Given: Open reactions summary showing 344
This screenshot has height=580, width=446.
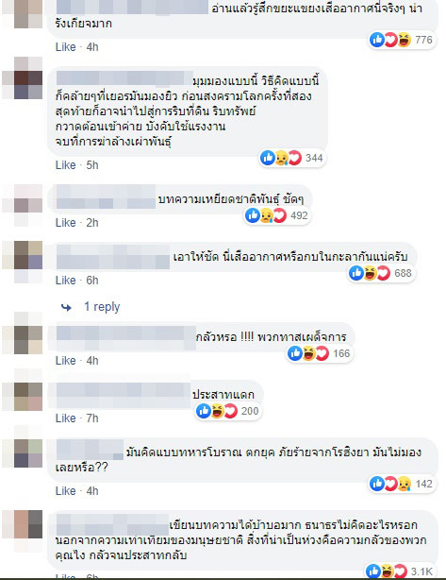Looking at the screenshot, I should [292, 158].
